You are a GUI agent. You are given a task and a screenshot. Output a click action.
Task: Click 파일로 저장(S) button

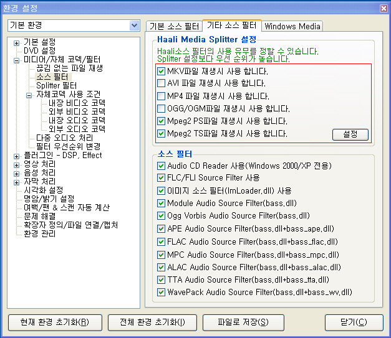pos(243,322)
